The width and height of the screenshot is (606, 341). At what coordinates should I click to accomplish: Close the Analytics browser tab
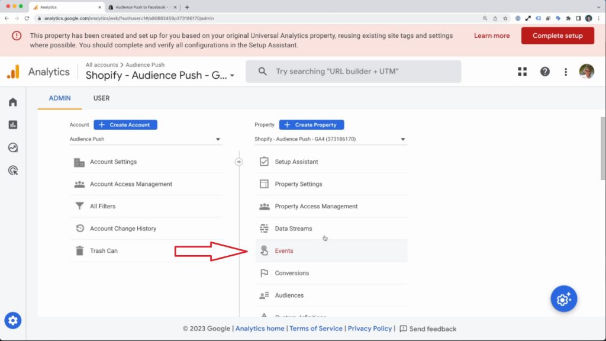[x=99, y=7]
